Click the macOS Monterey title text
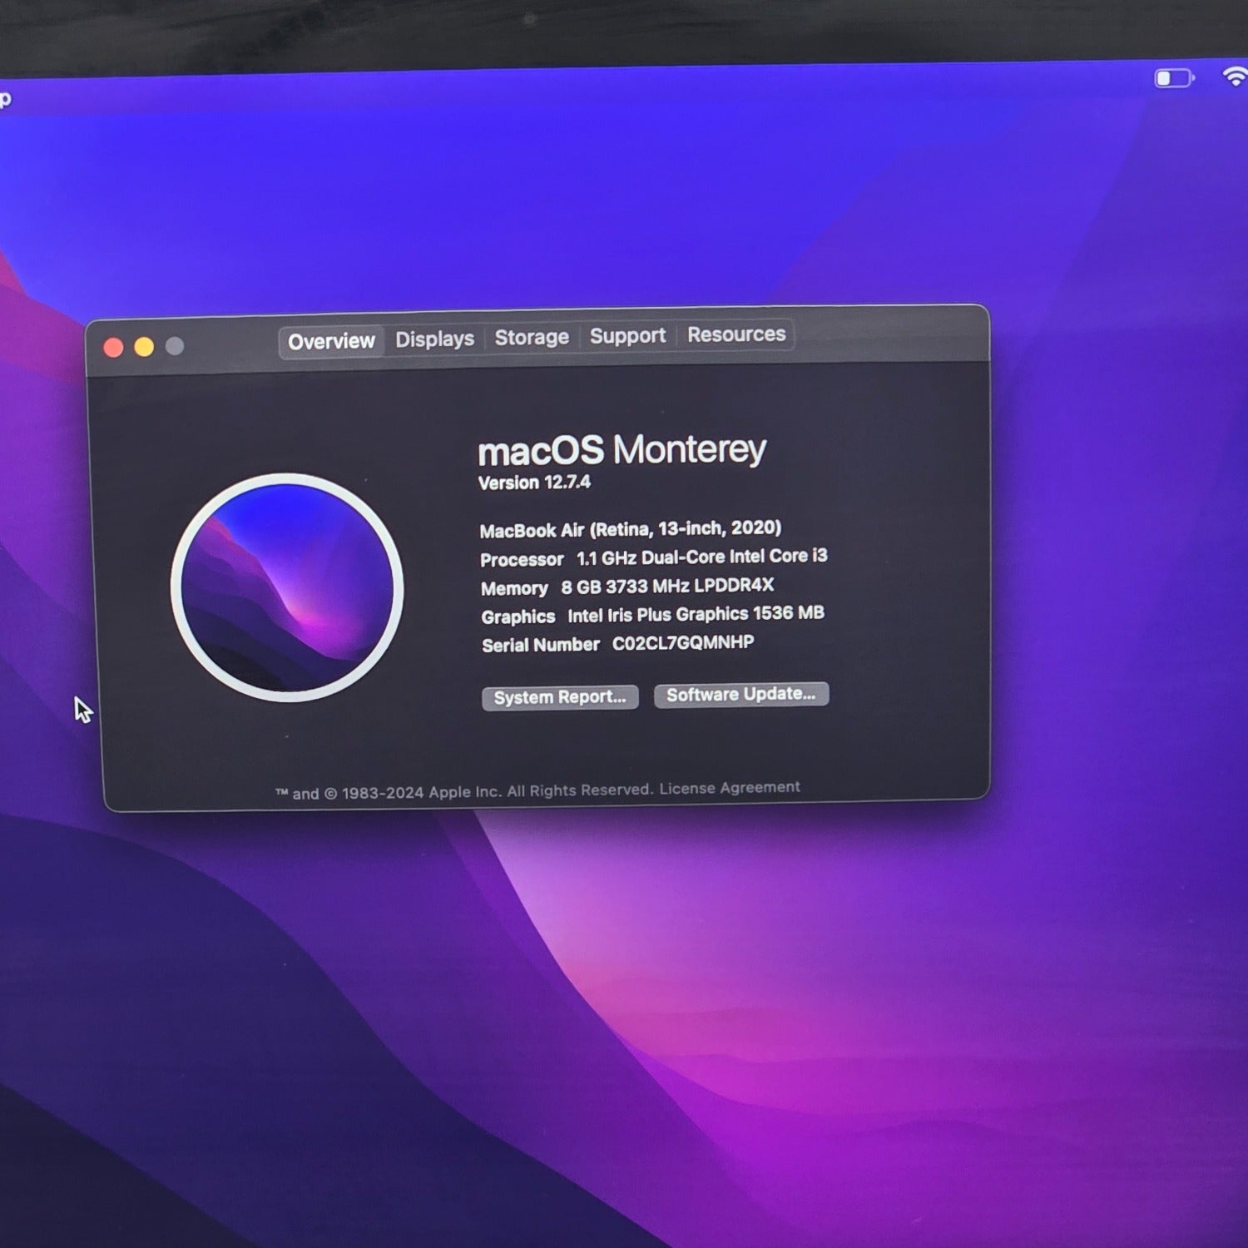Viewport: 1248px width, 1248px height. [622, 450]
